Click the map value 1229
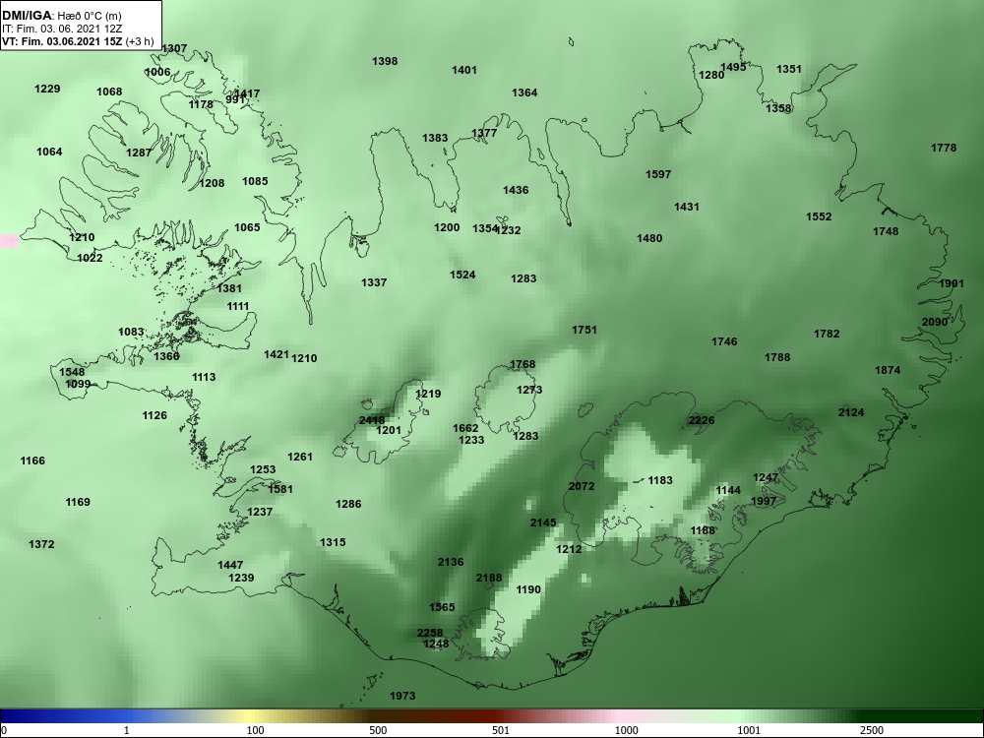The image size is (984, 738). (x=47, y=90)
